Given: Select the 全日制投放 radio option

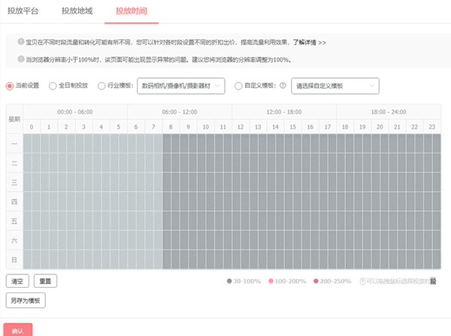Looking at the screenshot, I should pyautogui.click(x=53, y=86).
